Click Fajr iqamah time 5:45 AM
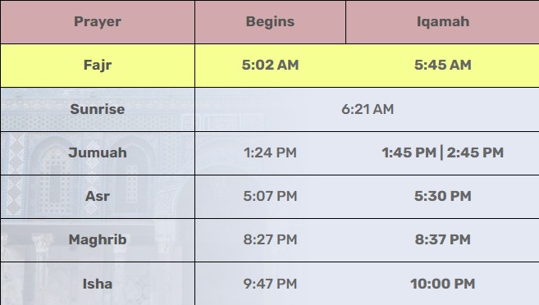The width and height of the screenshot is (539, 305). (x=443, y=65)
